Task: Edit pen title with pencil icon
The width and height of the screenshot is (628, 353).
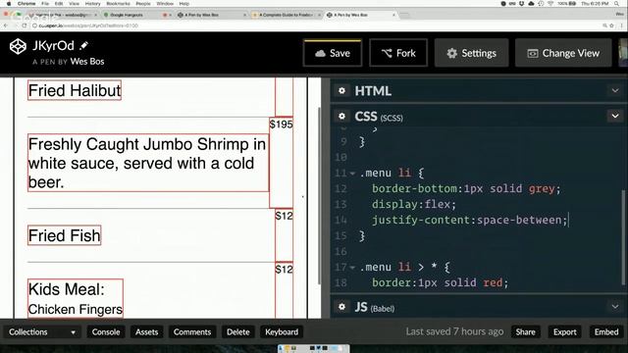Action: [83, 46]
